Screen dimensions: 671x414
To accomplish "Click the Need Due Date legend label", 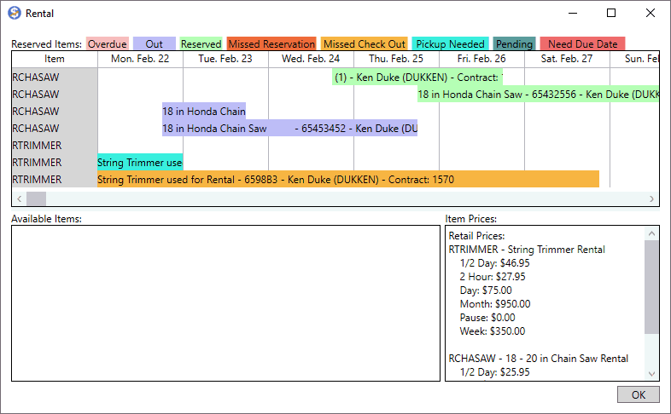I will click(x=583, y=43).
